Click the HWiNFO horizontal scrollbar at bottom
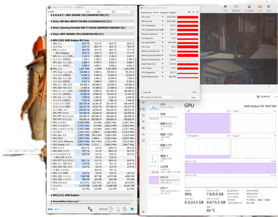 [x=90, y=203]
